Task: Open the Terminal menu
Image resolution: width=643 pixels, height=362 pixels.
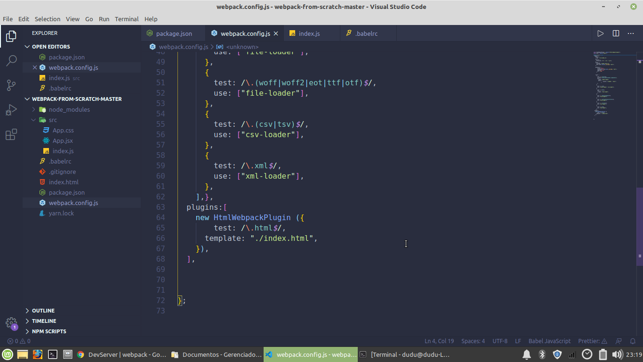Action: pyautogui.click(x=127, y=19)
